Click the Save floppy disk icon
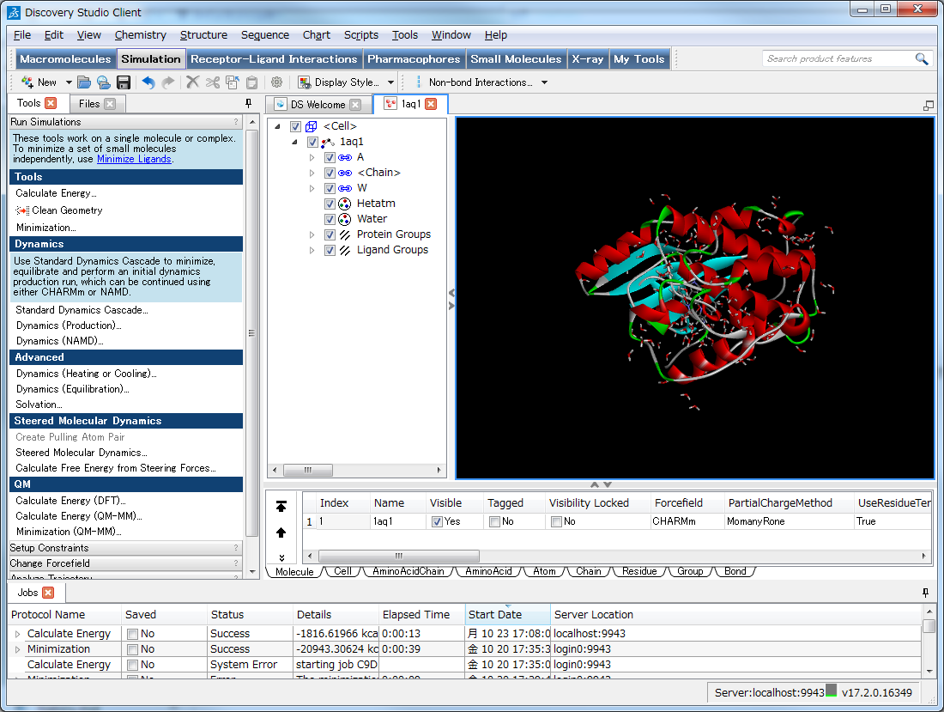This screenshot has width=944, height=712. coord(124,82)
